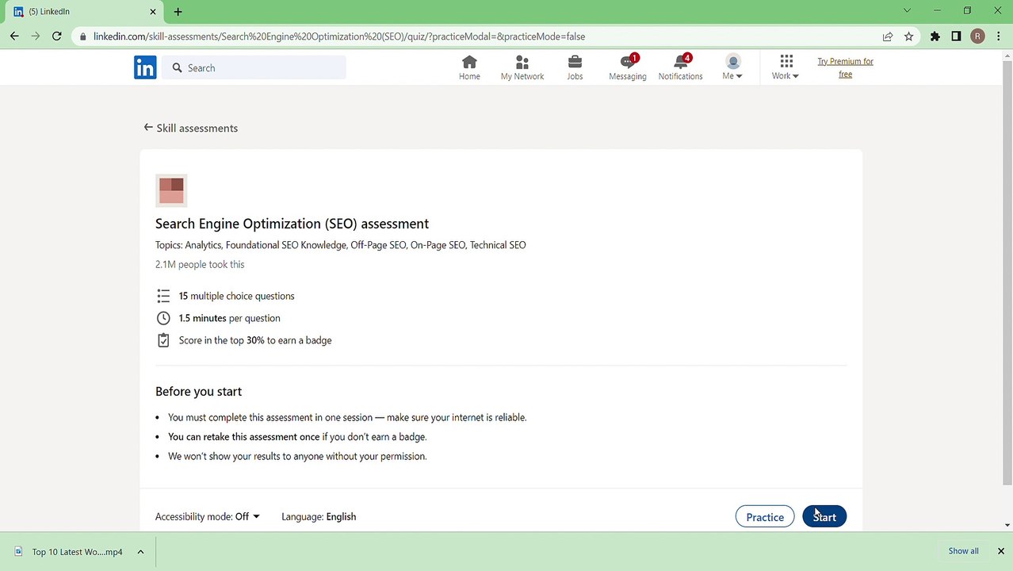1013x571 pixels.
Task: Open Messaging with 1 unread badge
Action: pyautogui.click(x=628, y=67)
